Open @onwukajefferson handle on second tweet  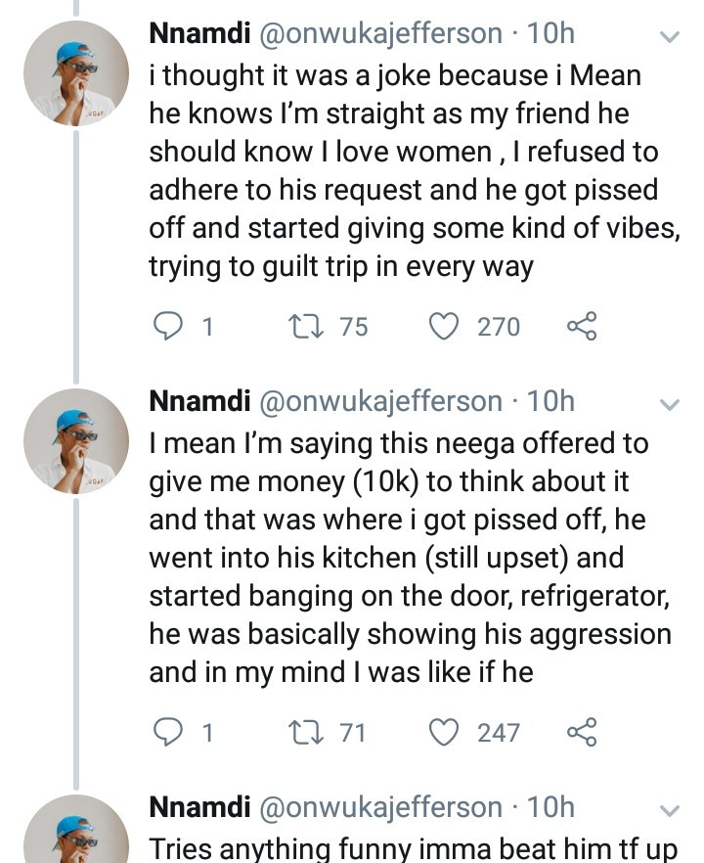pyautogui.click(x=380, y=402)
